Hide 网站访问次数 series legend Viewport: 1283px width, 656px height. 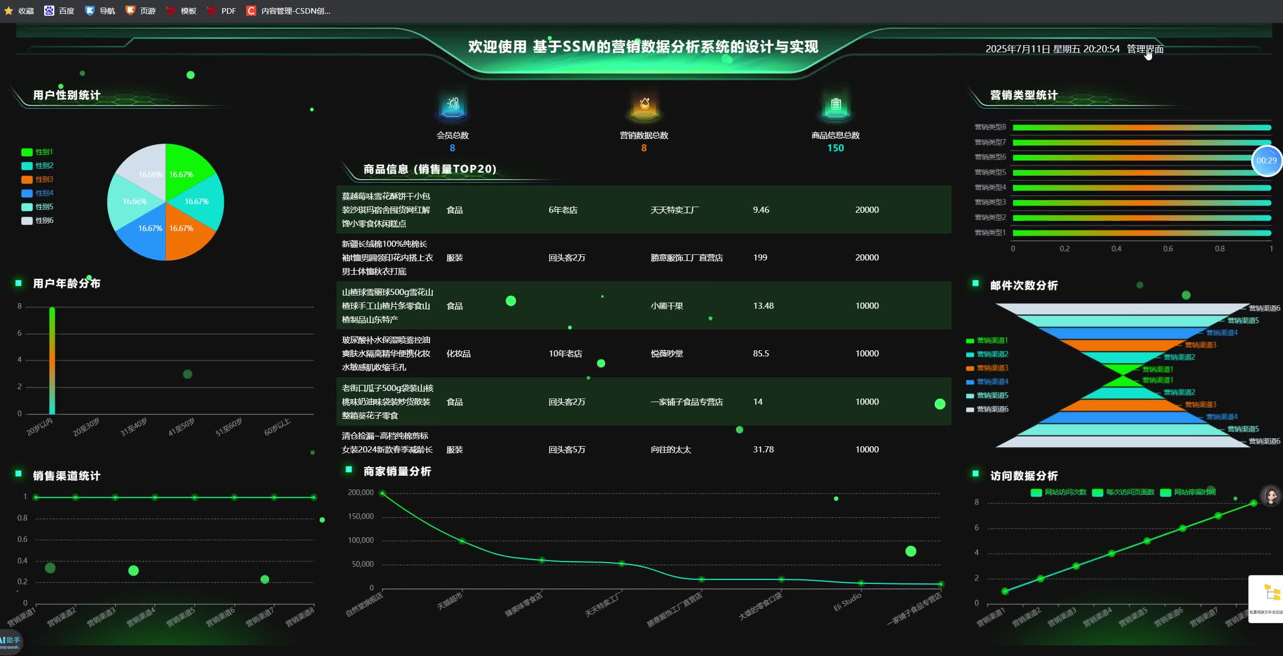(1059, 492)
